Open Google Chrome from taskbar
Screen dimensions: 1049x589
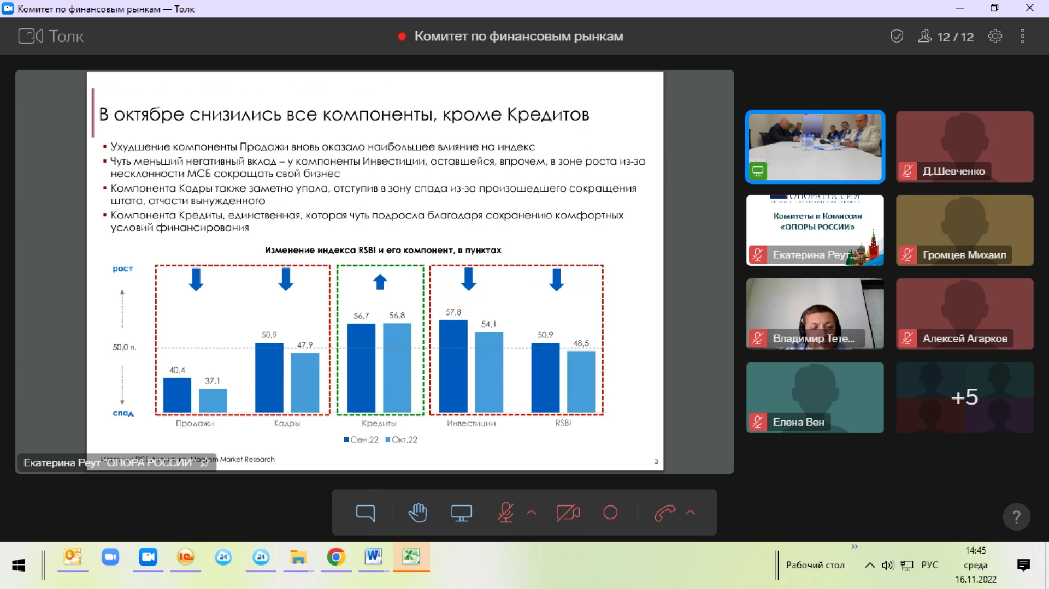(336, 557)
